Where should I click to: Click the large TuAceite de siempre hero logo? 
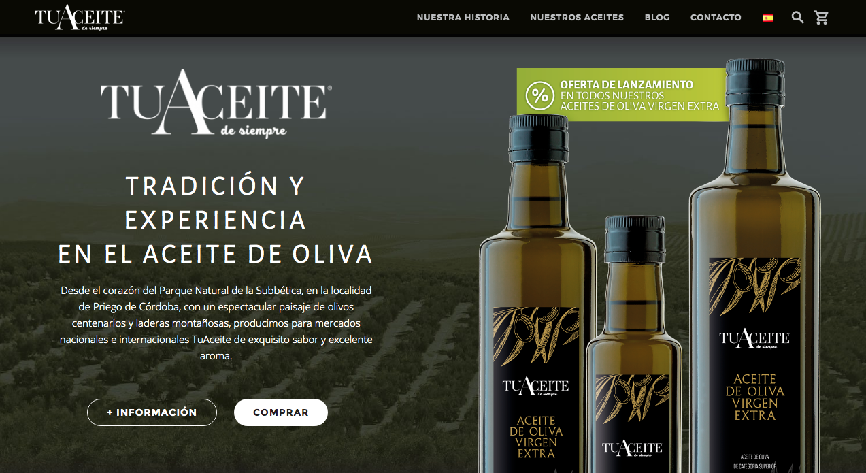[x=216, y=103]
